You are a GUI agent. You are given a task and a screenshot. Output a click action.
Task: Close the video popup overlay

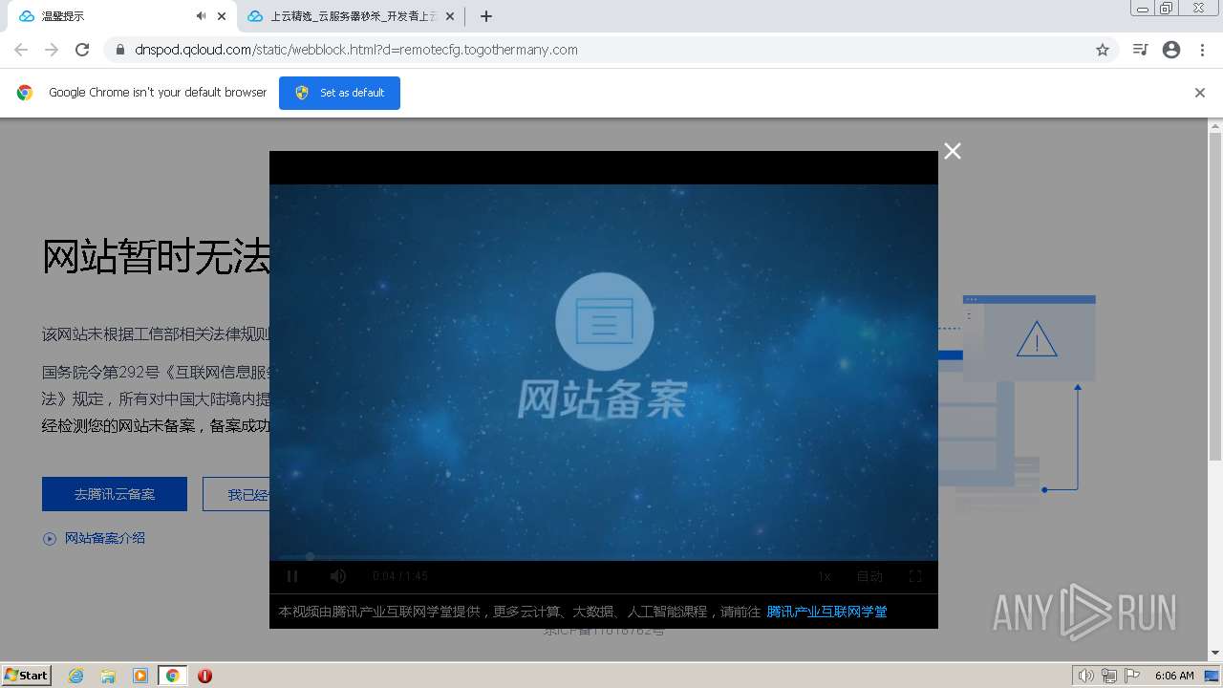pyautogui.click(x=953, y=151)
